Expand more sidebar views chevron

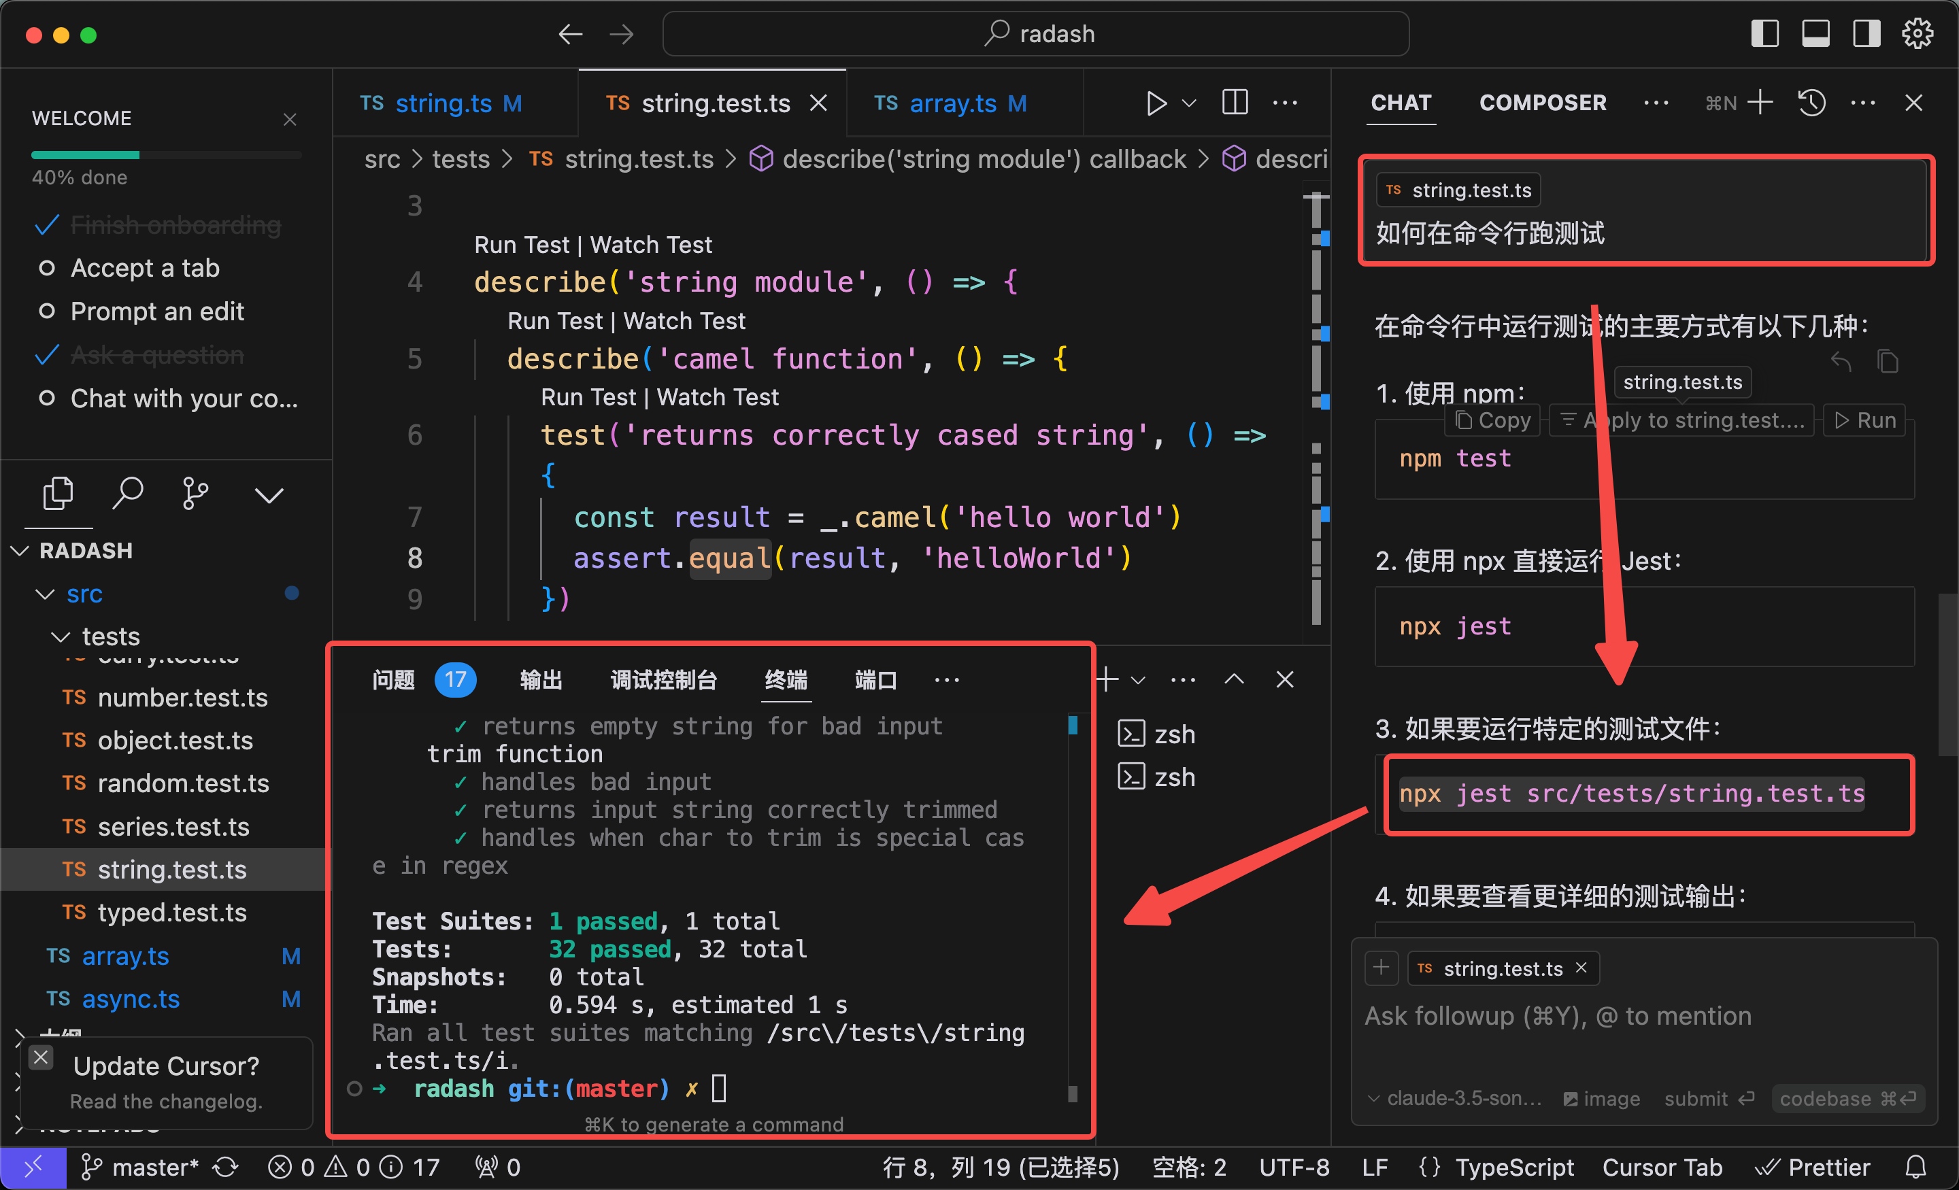[269, 496]
